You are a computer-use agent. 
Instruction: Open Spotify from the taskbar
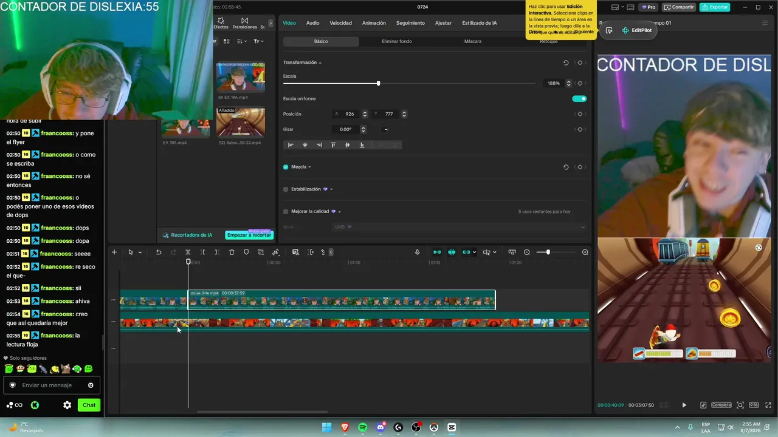363,427
